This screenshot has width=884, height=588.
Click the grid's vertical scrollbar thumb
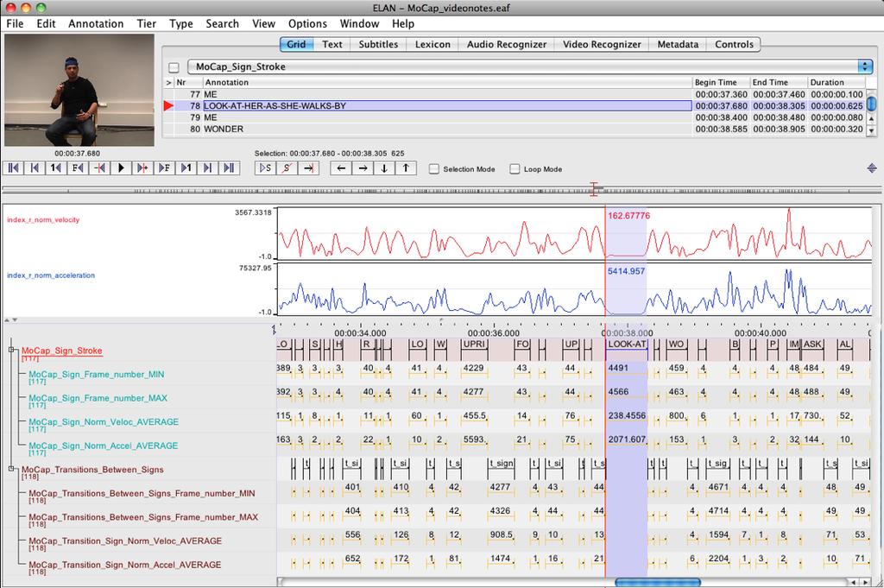coord(871,104)
